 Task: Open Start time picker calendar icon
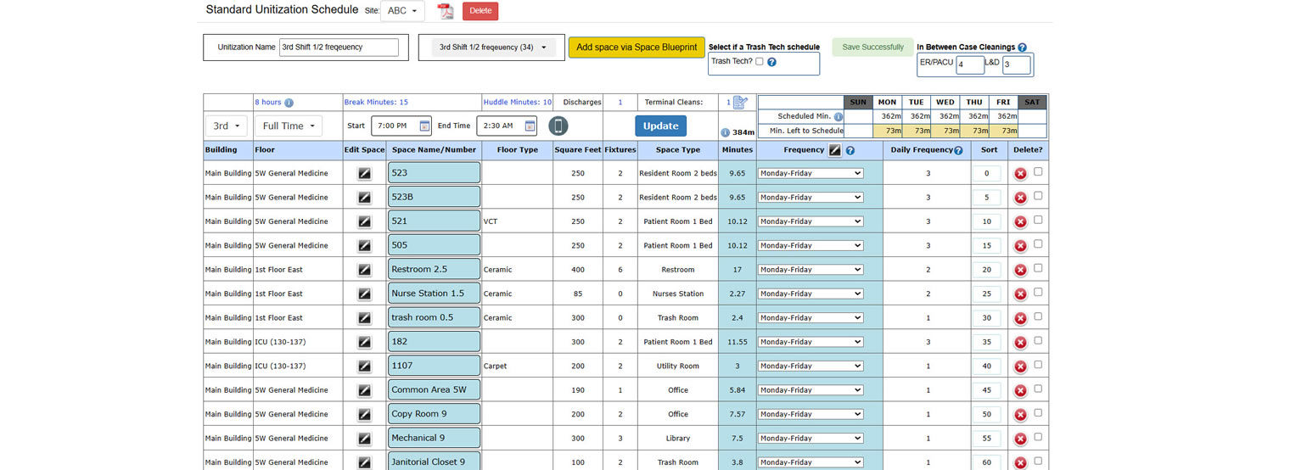[424, 126]
